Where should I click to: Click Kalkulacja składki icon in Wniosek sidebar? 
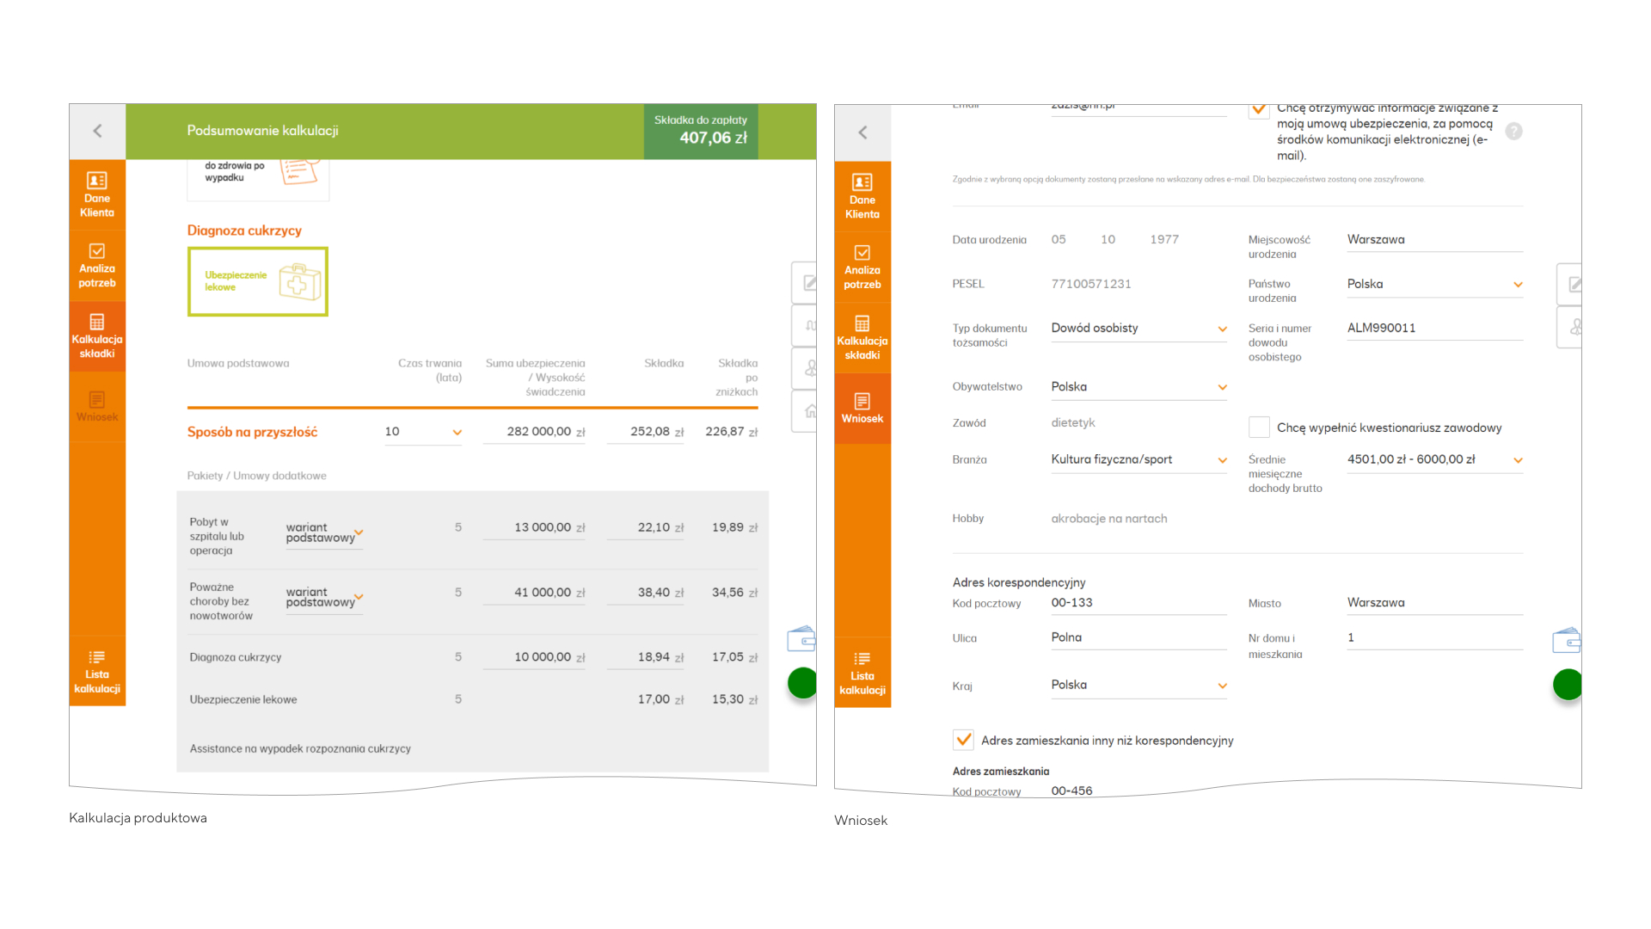tap(862, 323)
